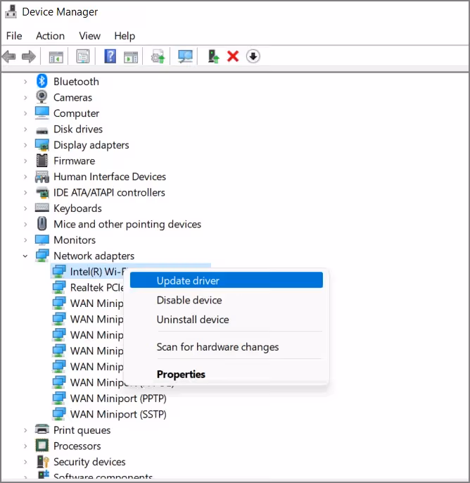
Task: Open the View menu
Action: [x=89, y=36]
